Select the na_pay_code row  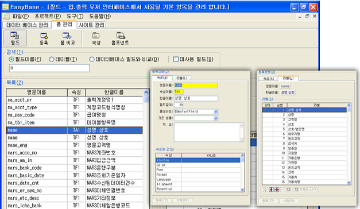[x=75, y=115]
